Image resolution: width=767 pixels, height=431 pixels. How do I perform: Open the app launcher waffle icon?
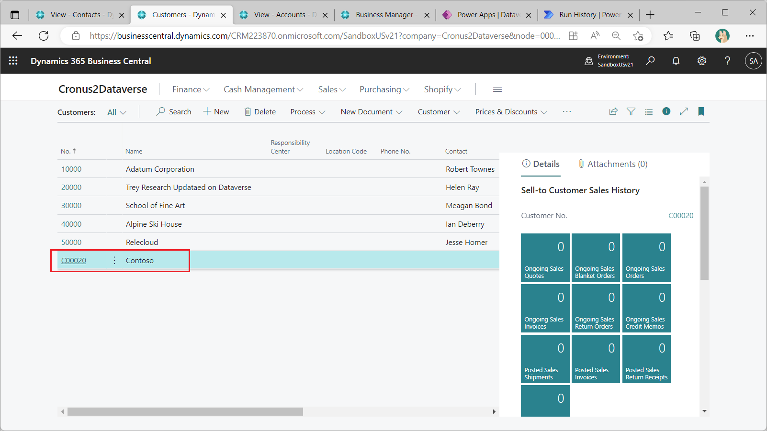coord(13,61)
